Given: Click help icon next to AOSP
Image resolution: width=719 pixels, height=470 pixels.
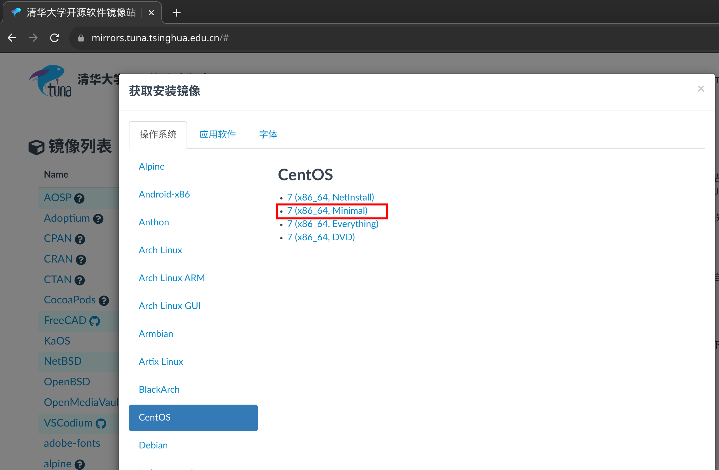Looking at the screenshot, I should click(79, 198).
